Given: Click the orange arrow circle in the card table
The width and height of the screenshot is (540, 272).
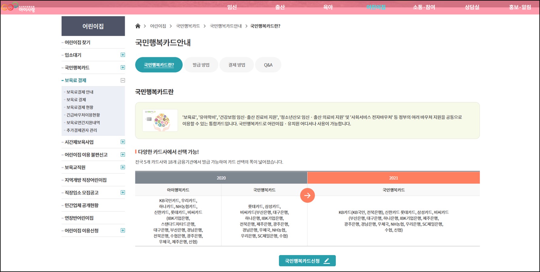Looking at the screenshot, I should [x=307, y=195].
